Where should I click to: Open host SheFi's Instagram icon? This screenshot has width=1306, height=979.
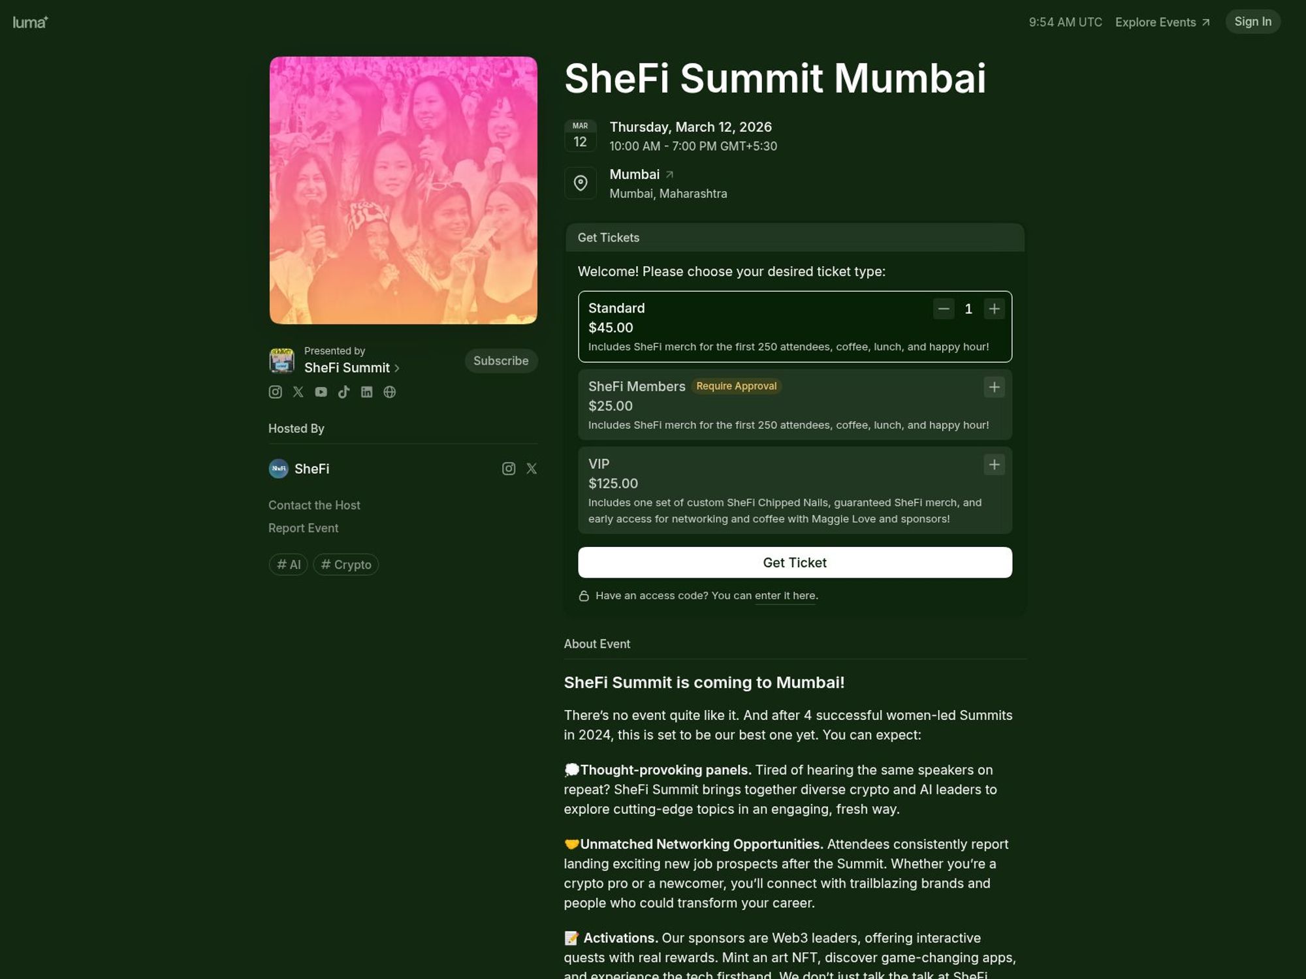click(509, 468)
